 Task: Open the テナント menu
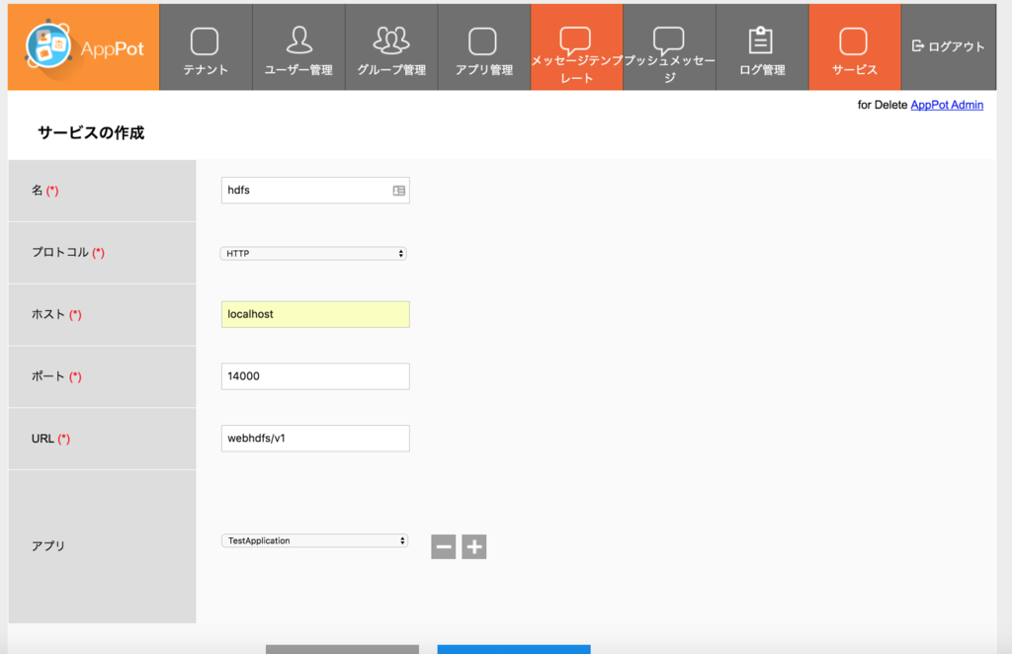206,47
